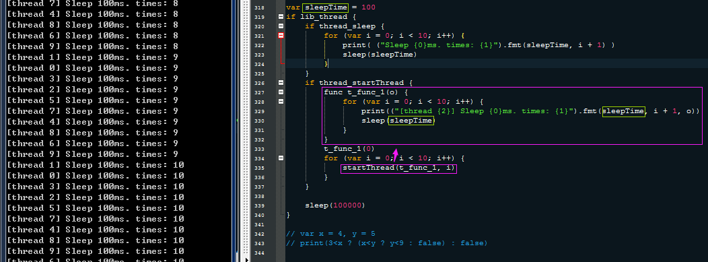Place the cursor on 'if thread_sleep {'

(x=345, y=26)
